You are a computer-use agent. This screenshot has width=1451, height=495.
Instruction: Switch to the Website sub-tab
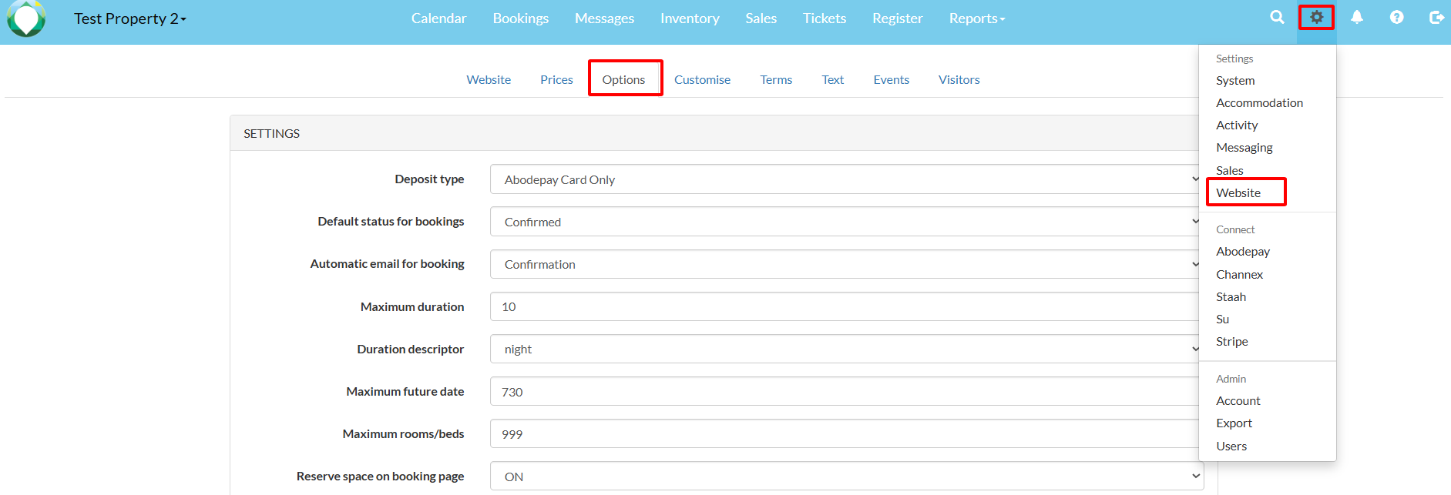(x=489, y=80)
